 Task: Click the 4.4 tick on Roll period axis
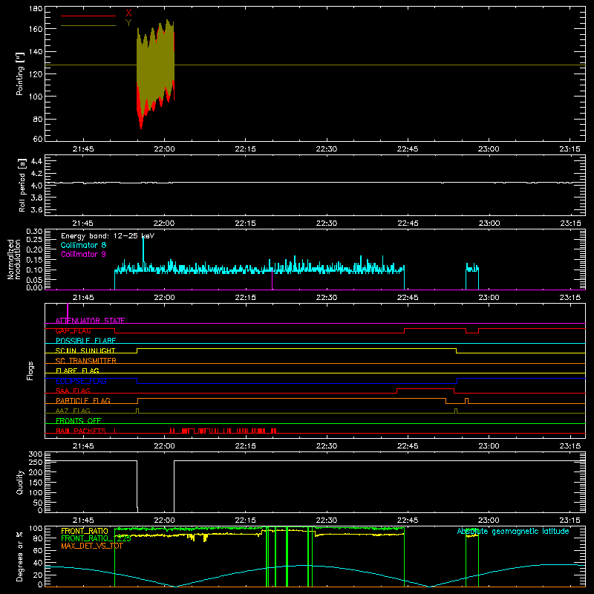pos(36,161)
